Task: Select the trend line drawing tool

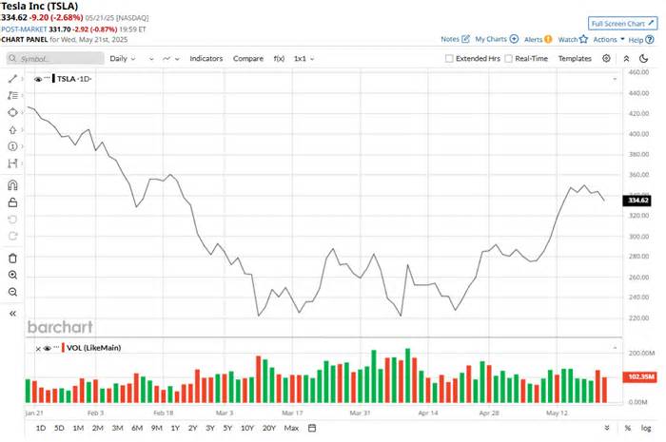Action: [x=12, y=79]
